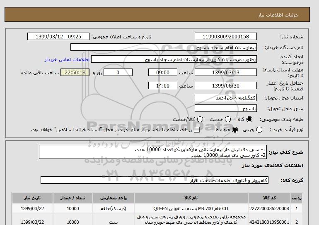Image resolution: width=319 pixels, height=225 pixels.
Task: Click the response deadline date 1399/03/13
Action: pos(226,72)
